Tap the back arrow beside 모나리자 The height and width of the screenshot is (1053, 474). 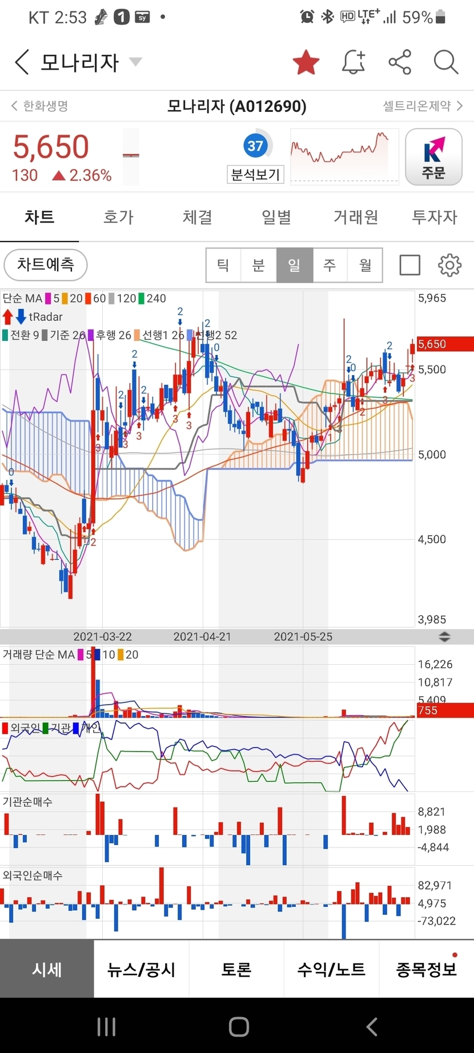[x=22, y=62]
